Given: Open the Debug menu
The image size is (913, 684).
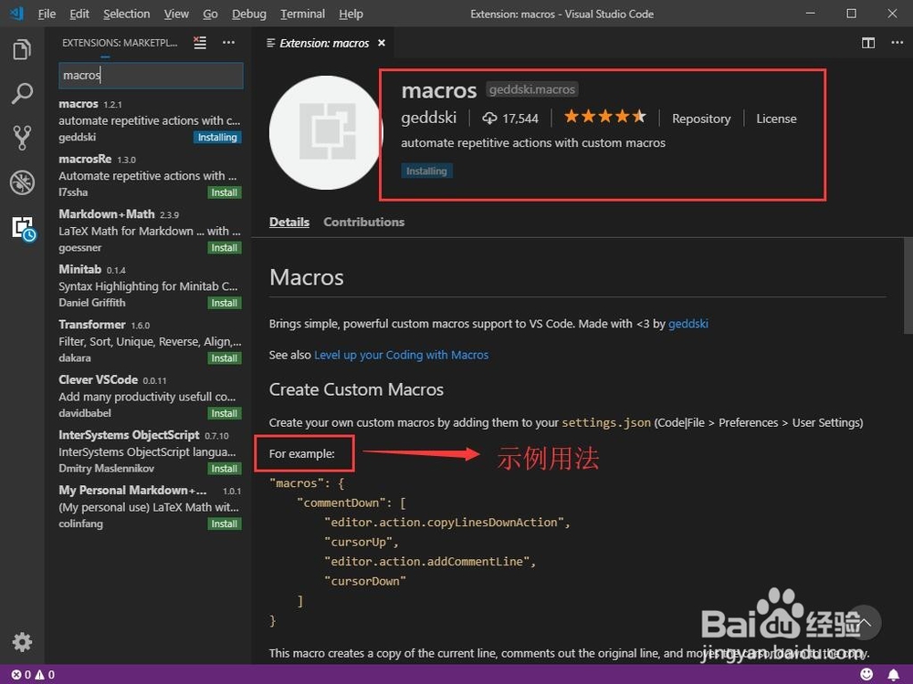Looking at the screenshot, I should point(249,14).
